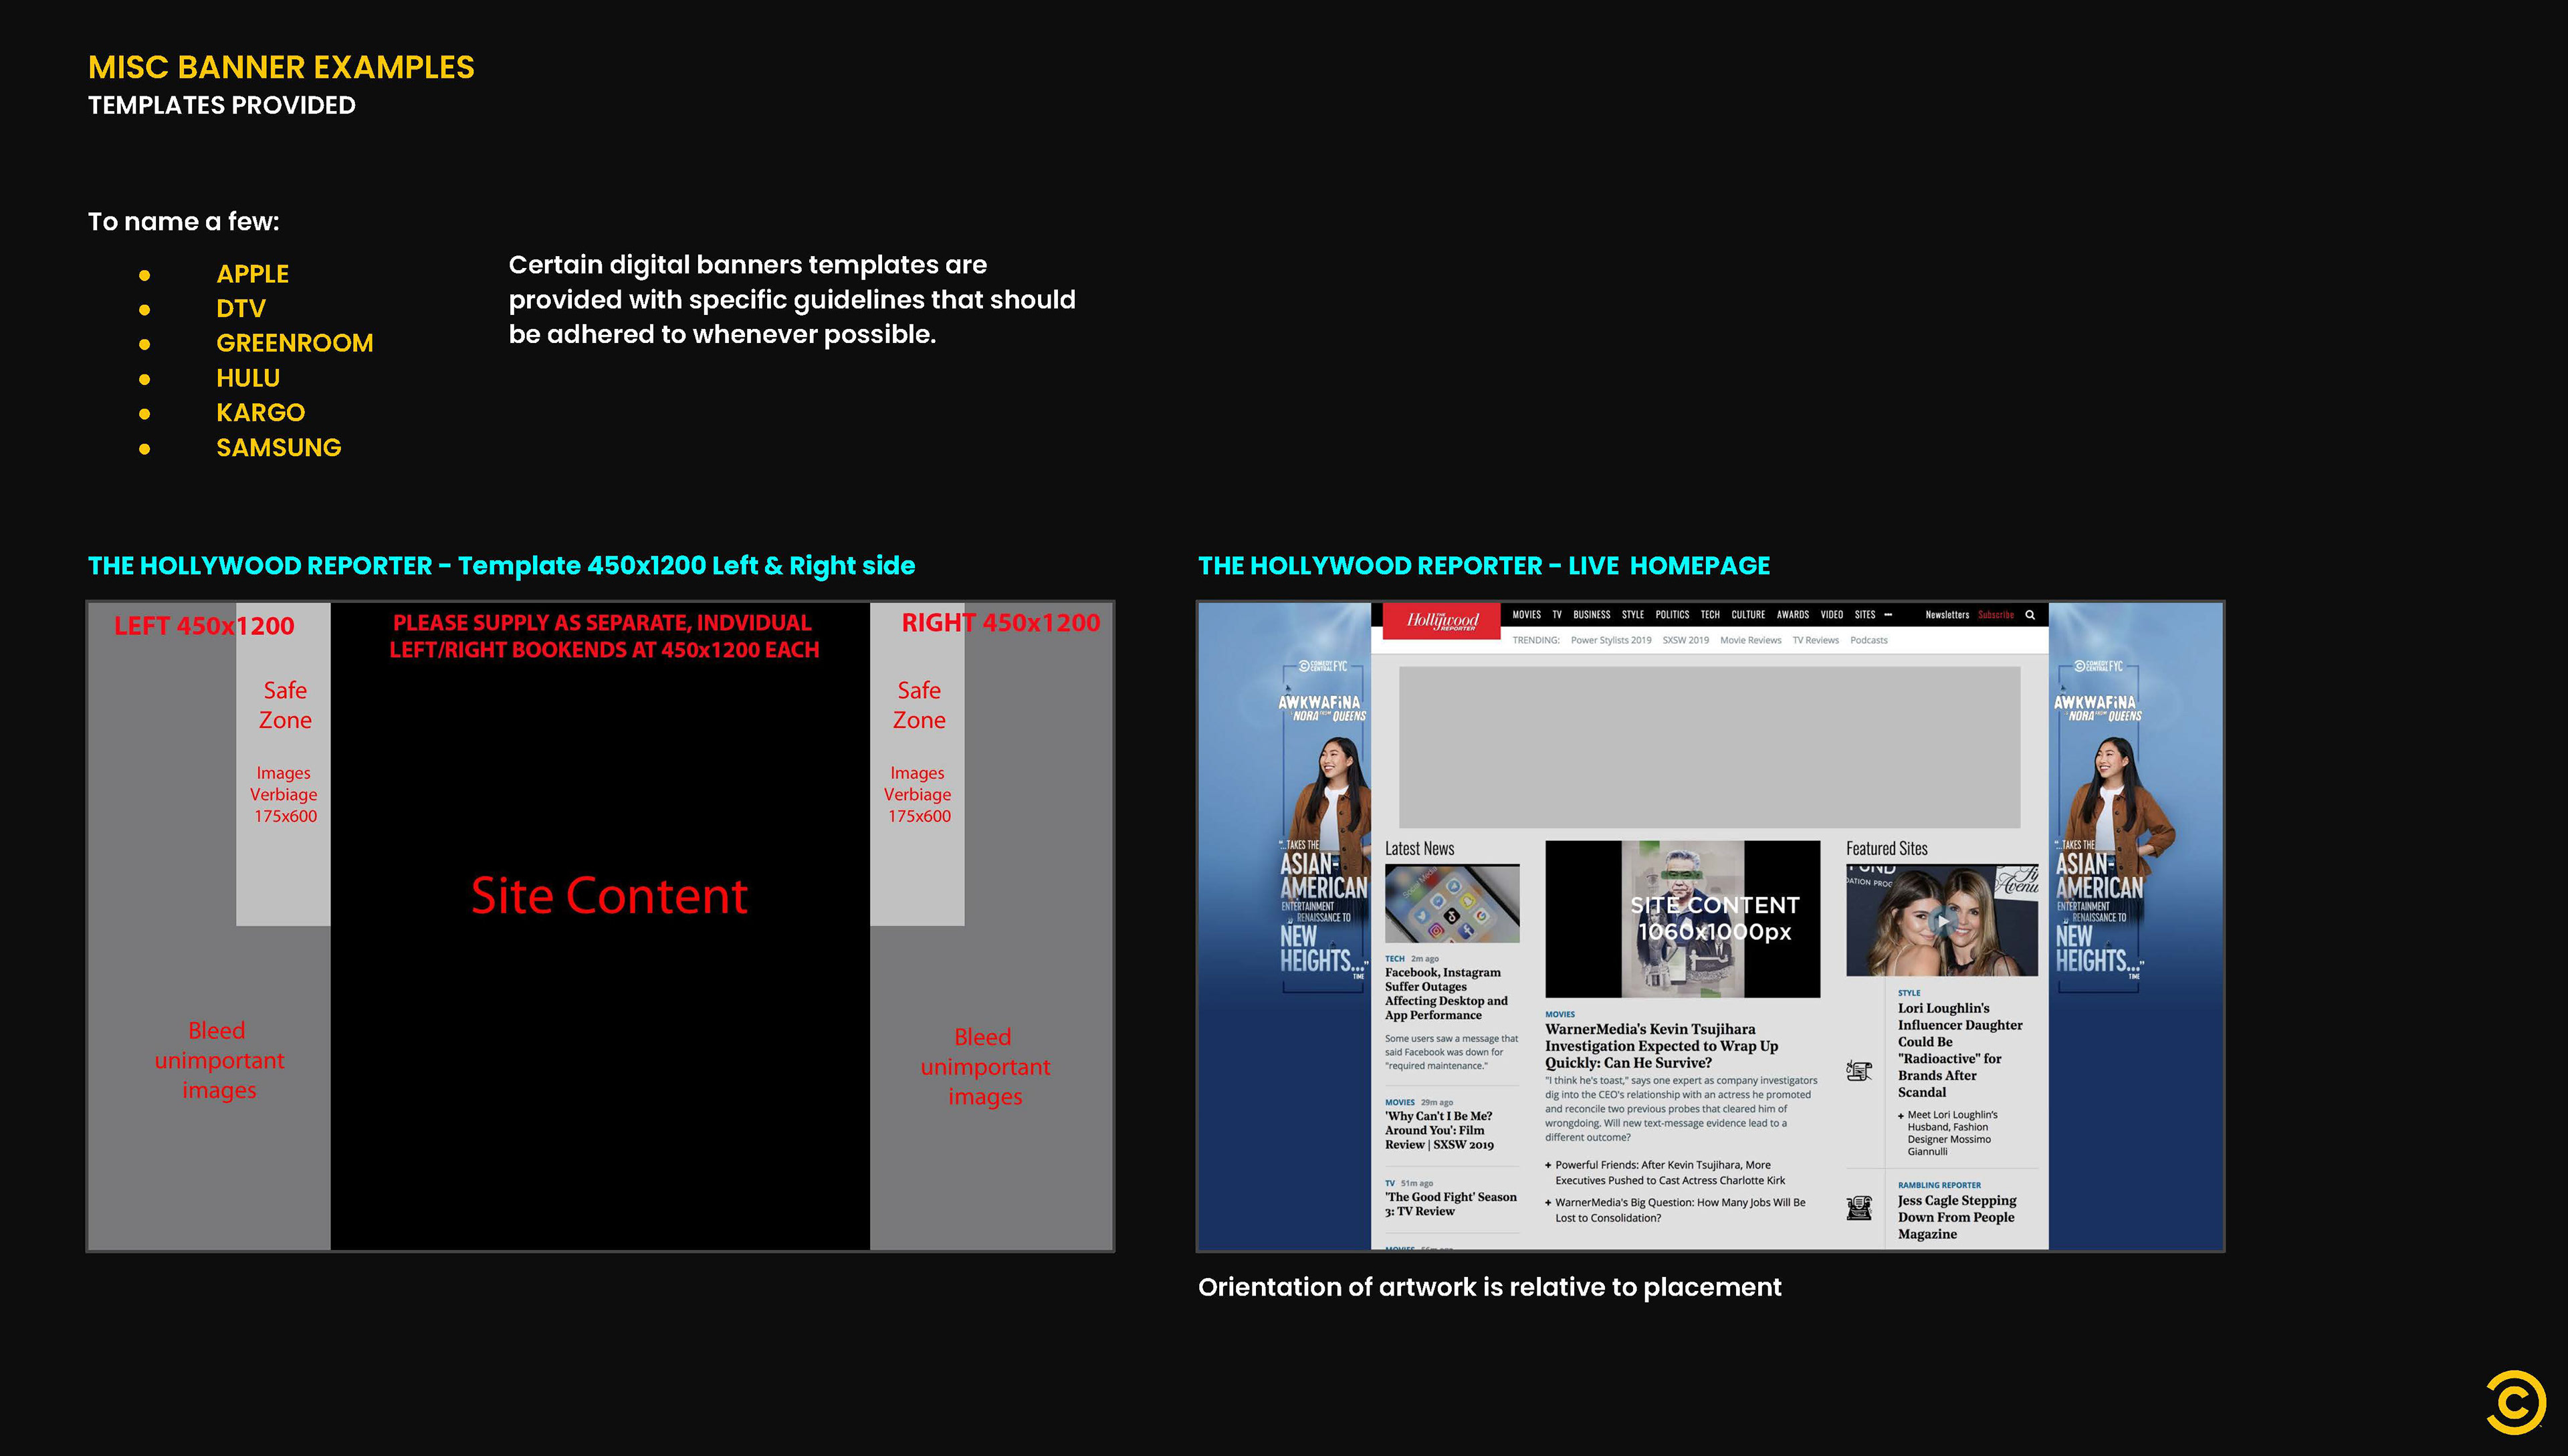The height and width of the screenshot is (1456, 2568).
Task: Click the Comedy Central logo in the slide corner
Action: coord(2515,1402)
